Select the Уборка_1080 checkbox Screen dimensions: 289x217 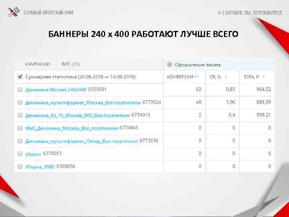(20, 167)
